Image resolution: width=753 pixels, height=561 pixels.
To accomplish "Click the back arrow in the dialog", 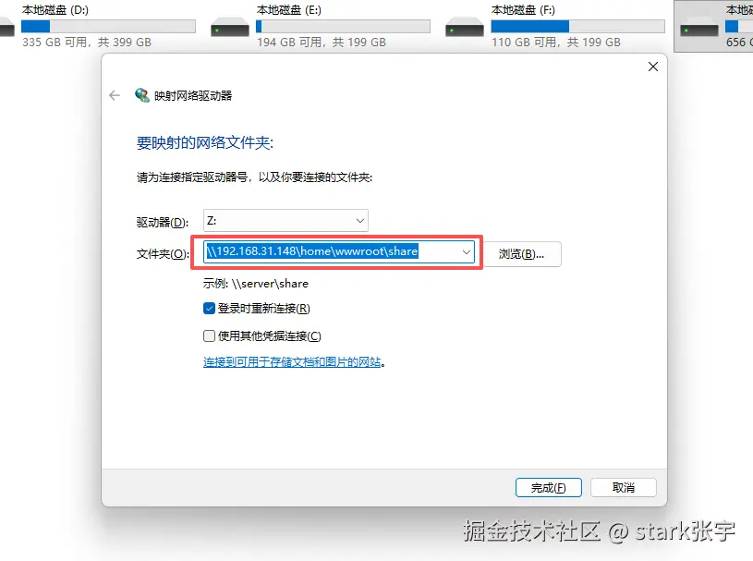I will tap(115, 95).
